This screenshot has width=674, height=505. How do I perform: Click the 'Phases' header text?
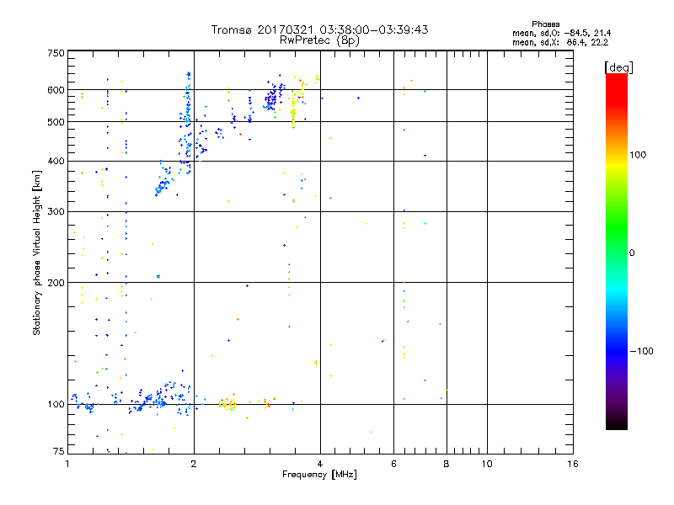[x=545, y=24]
